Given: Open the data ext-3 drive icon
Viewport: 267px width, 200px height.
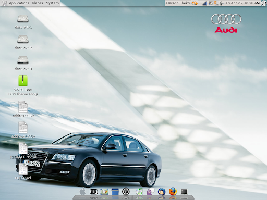Looking at the screenshot, I should pyautogui.click(x=23, y=60).
